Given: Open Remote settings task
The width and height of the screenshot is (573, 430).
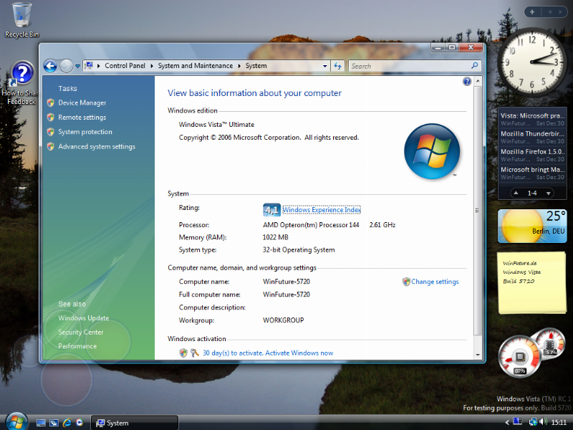Looking at the screenshot, I should point(82,118).
